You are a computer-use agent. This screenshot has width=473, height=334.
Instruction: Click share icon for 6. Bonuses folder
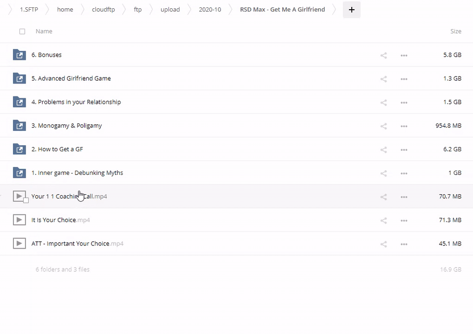click(383, 55)
